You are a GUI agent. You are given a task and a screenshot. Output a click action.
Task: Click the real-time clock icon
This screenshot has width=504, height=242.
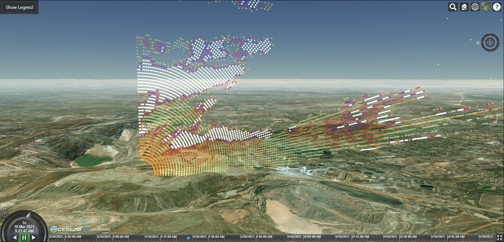tap(4, 214)
